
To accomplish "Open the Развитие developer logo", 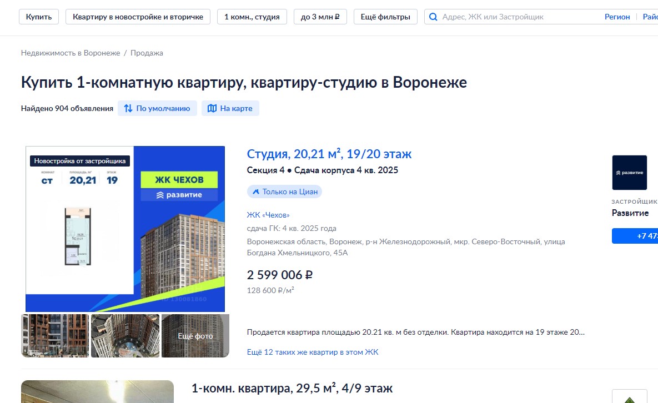I will (x=629, y=173).
